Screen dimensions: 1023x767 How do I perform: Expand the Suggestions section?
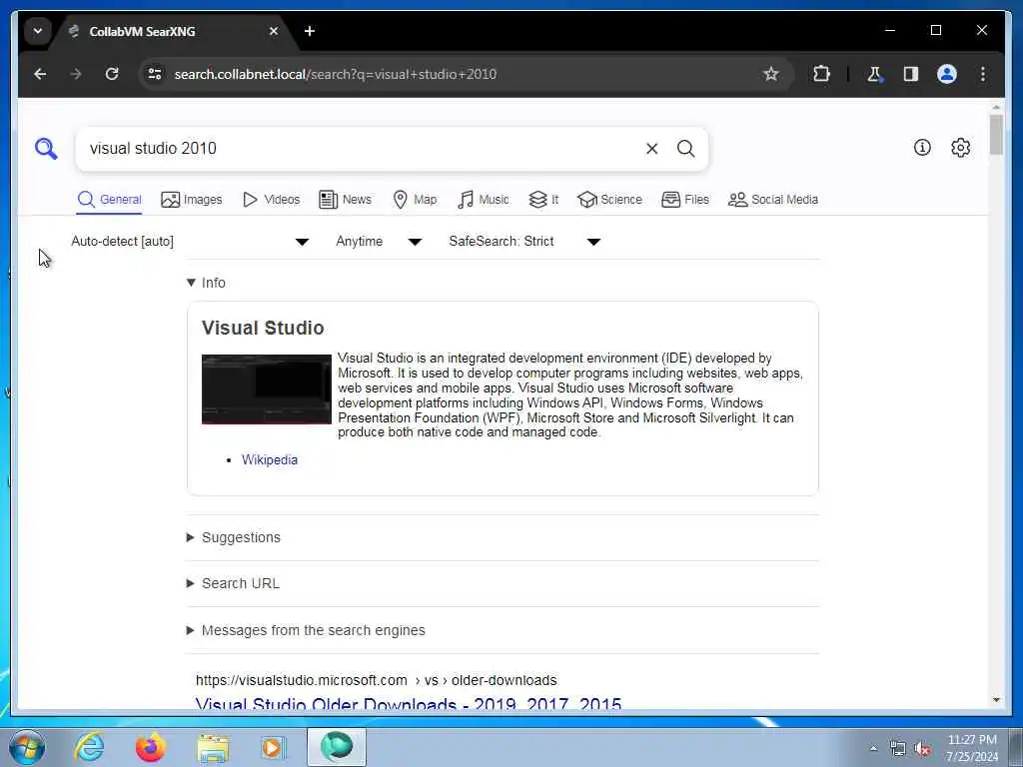[x=234, y=537]
